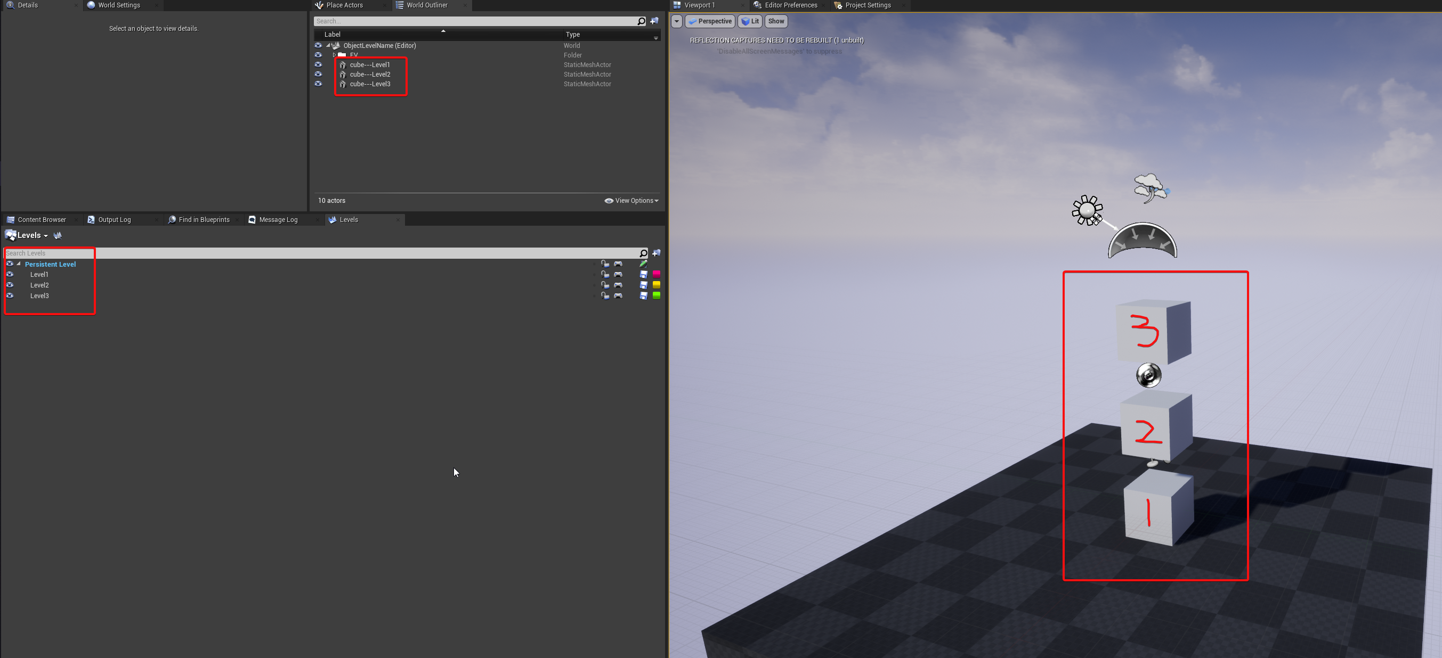Click the yellow color swatch for Level2
This screenshot has width=1442, height=658.
tap(656, 285)
